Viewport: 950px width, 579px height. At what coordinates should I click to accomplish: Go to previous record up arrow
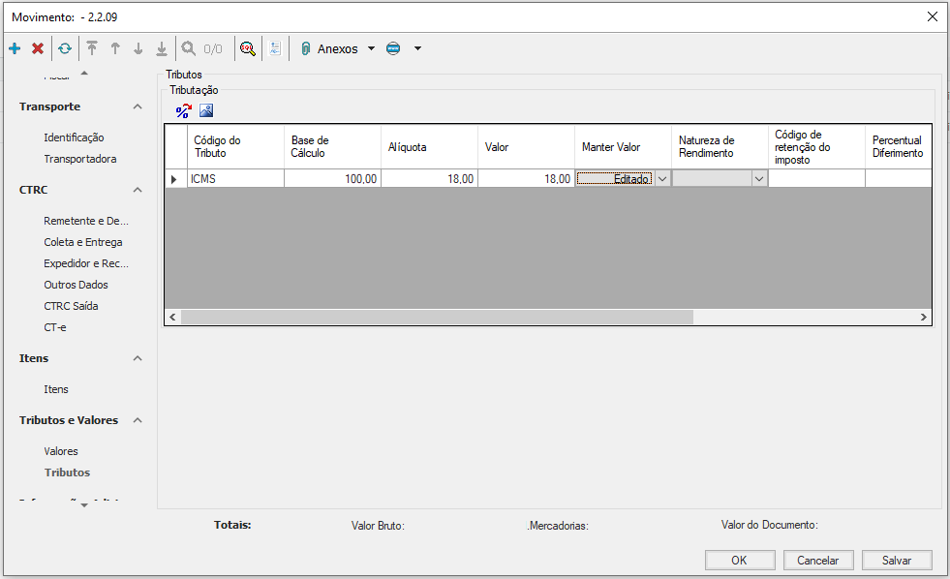pos(115,48)
